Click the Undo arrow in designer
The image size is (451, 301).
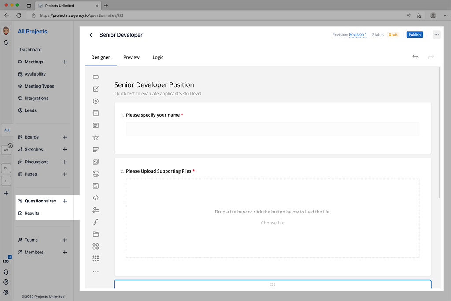tap(415, 57)
